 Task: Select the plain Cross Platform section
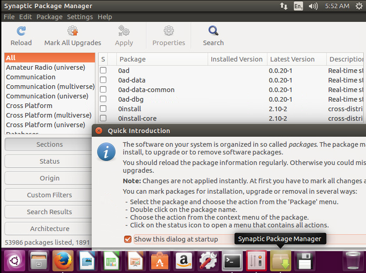(x=50, y=106)
